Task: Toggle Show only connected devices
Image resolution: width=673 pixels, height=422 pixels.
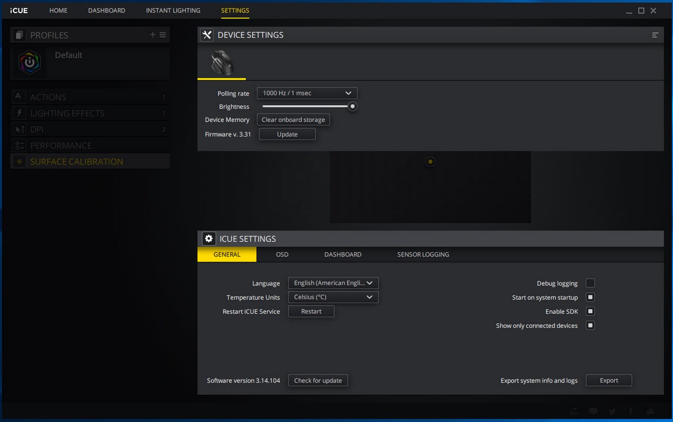Action: pos(590,326)
